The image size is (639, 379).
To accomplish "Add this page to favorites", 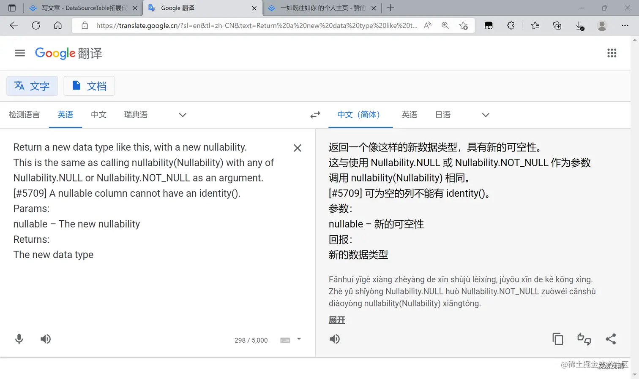I will pyautogui.click(x=464, y=25).
